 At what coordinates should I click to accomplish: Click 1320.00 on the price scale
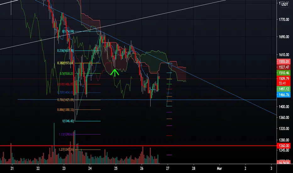click(284, 129)
